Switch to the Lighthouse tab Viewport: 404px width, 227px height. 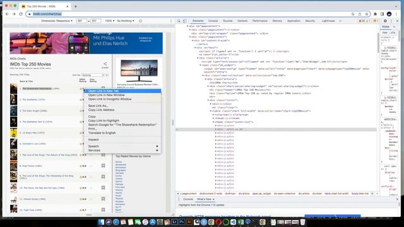[328, 21]
